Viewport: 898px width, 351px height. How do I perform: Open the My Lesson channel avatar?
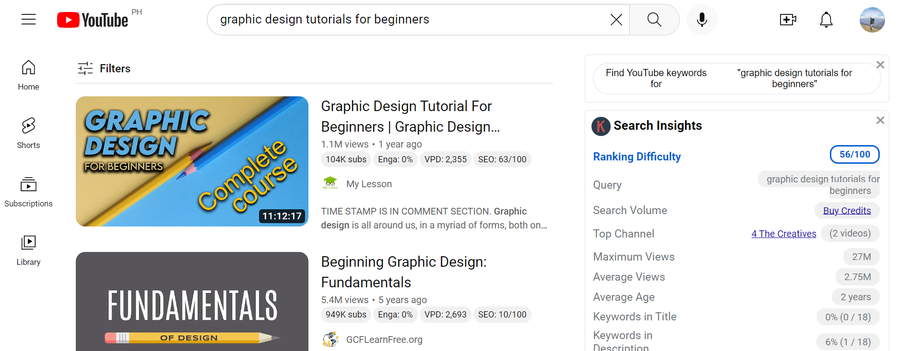[330, 184]
